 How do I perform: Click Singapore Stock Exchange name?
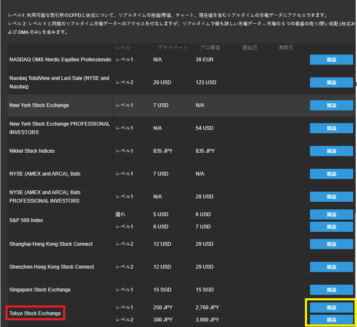coord(40,290)
